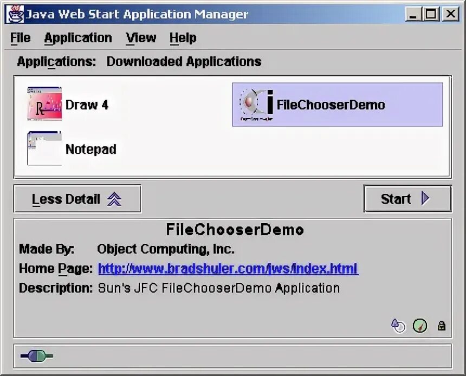Screen dimensions: 466x376
Task: Click the FileChooserDemo detail heading
Action: [235, 230]
